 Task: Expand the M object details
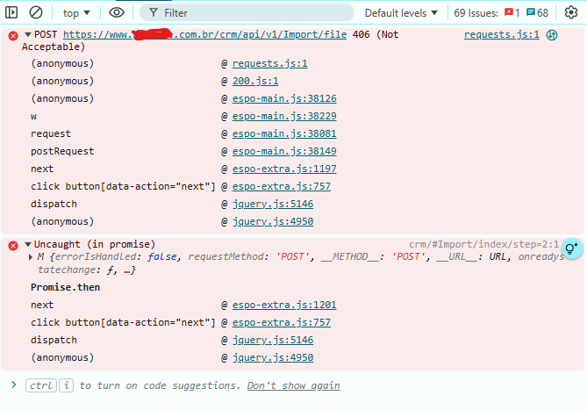tap(30, 257)
